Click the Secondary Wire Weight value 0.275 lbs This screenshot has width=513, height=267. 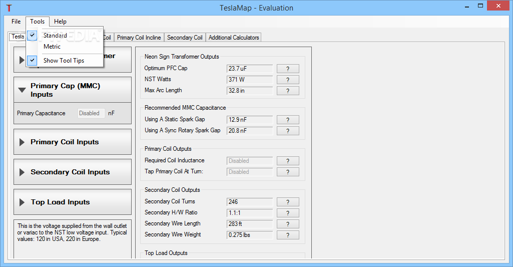click(x=250, y=235)
